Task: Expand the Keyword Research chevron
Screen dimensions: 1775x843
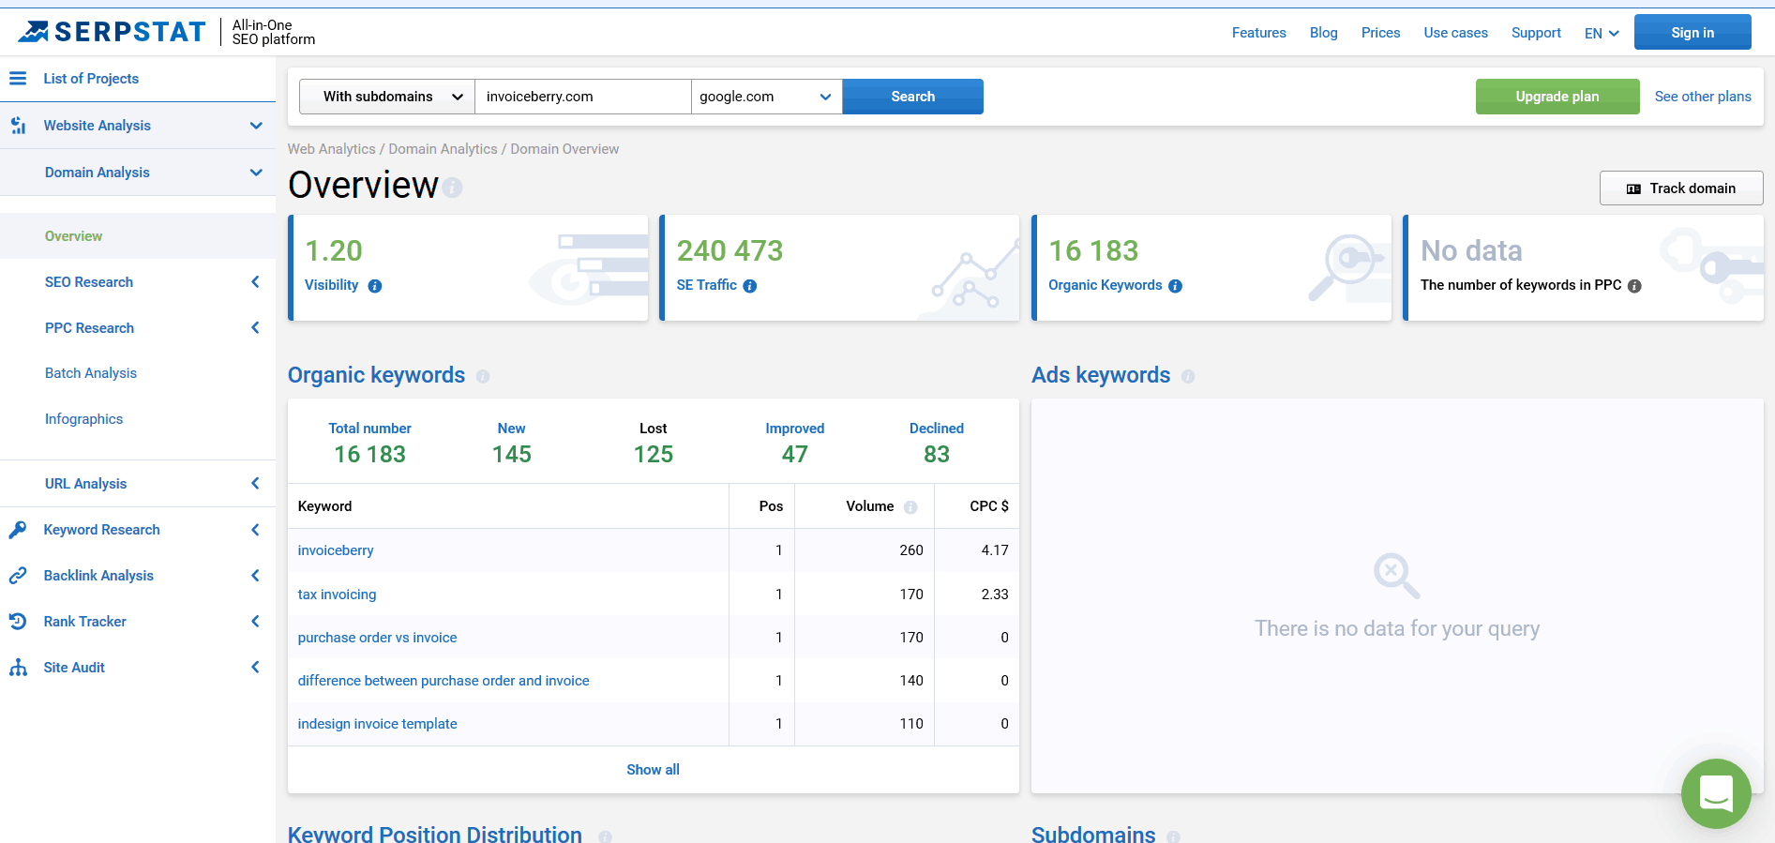Action: pyautogui.click(x=255, y=530)
